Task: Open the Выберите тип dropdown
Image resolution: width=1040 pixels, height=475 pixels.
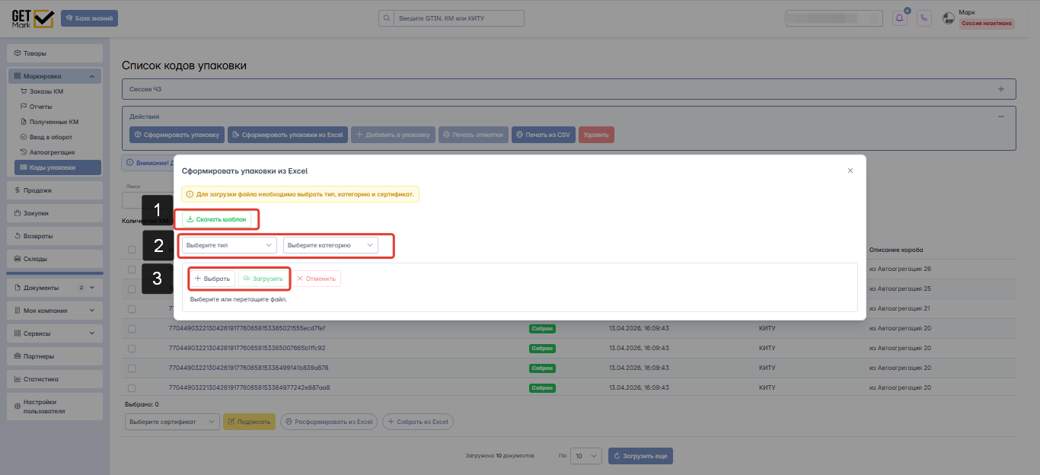Action: [229, 245]
